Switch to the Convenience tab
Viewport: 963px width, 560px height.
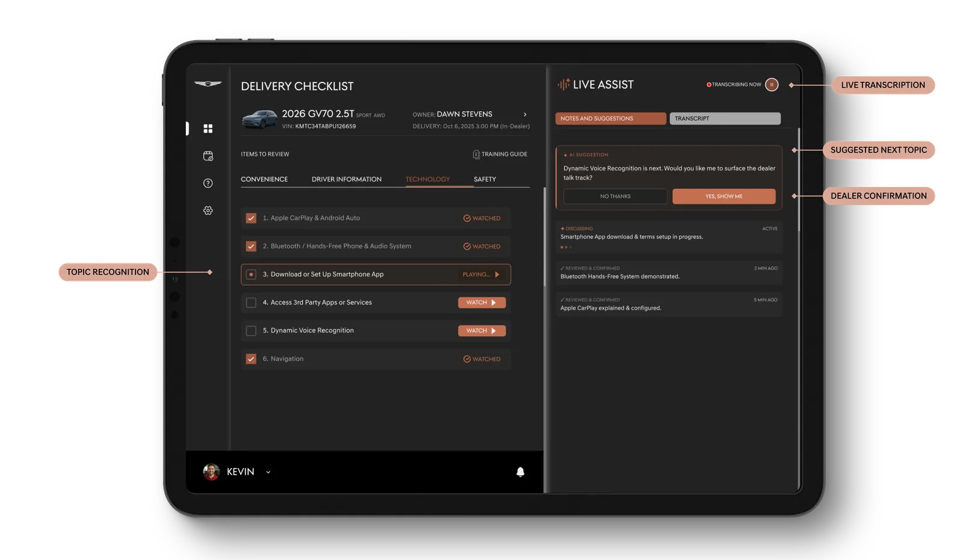pyautogui.click(x=264, y=179)
